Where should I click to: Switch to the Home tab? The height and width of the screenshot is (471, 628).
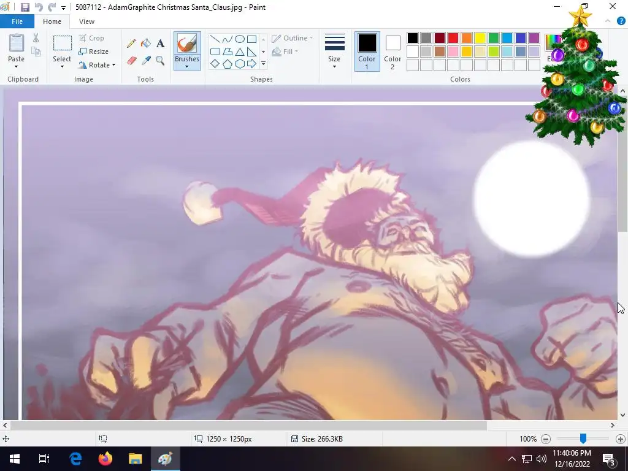click(52, 21)
